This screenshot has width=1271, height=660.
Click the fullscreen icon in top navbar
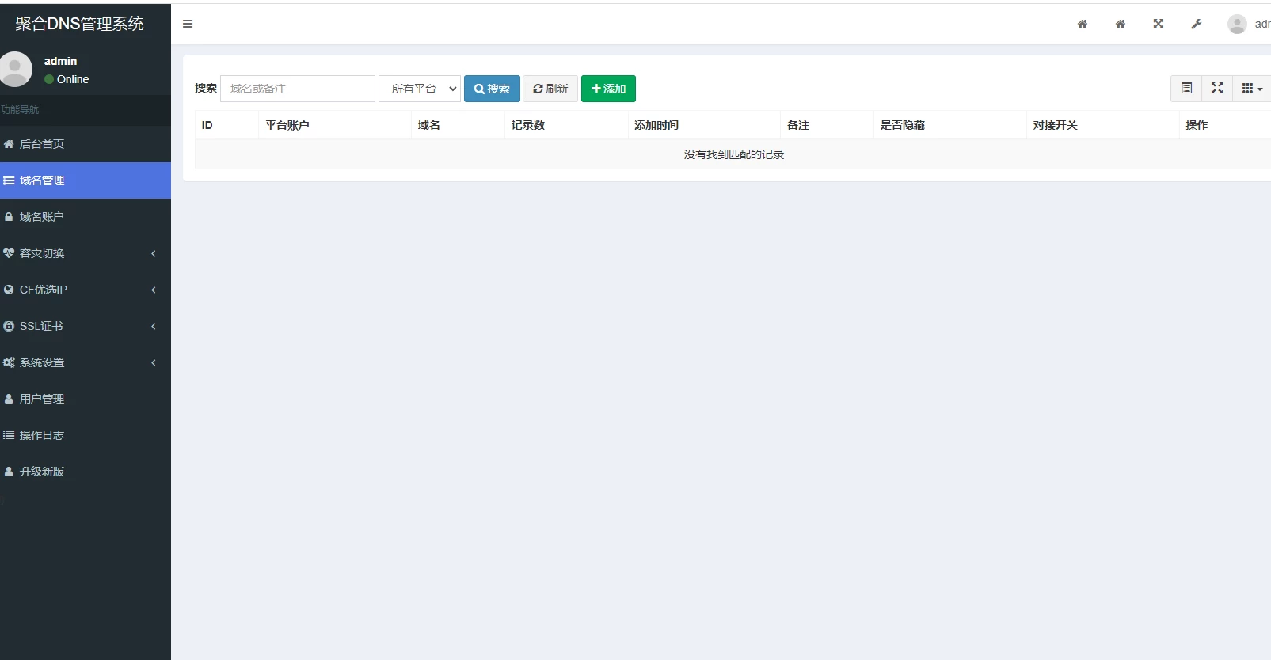1158,24
